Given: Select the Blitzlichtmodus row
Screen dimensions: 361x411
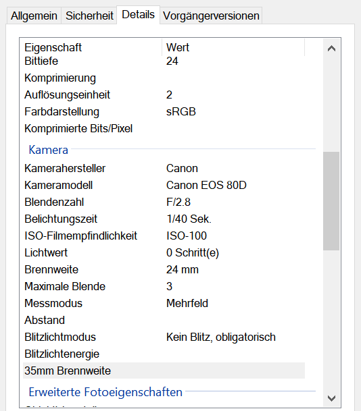Looking at the screenshot, I should (x=164, y=337).
